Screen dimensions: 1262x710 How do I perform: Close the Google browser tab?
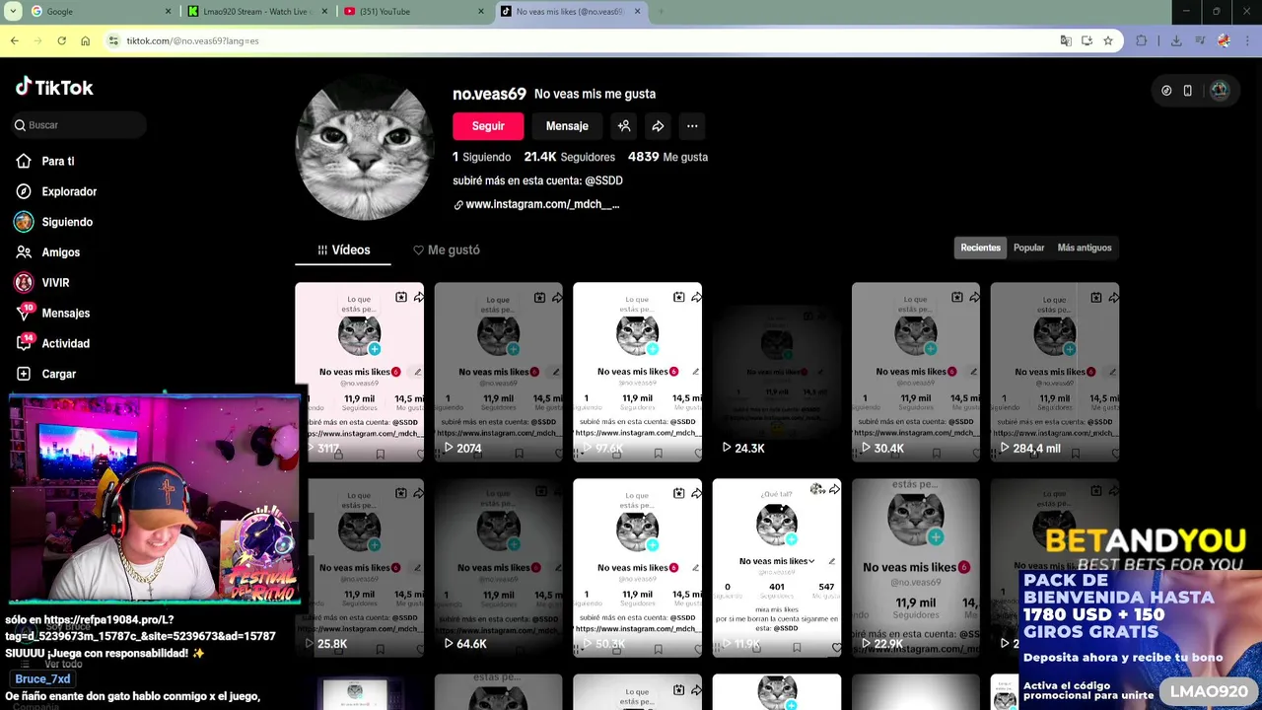(168, 12)
